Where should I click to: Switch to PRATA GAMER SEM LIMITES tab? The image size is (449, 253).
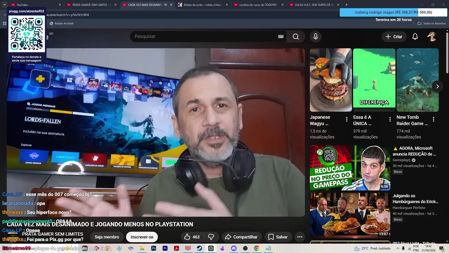[91, 5]
